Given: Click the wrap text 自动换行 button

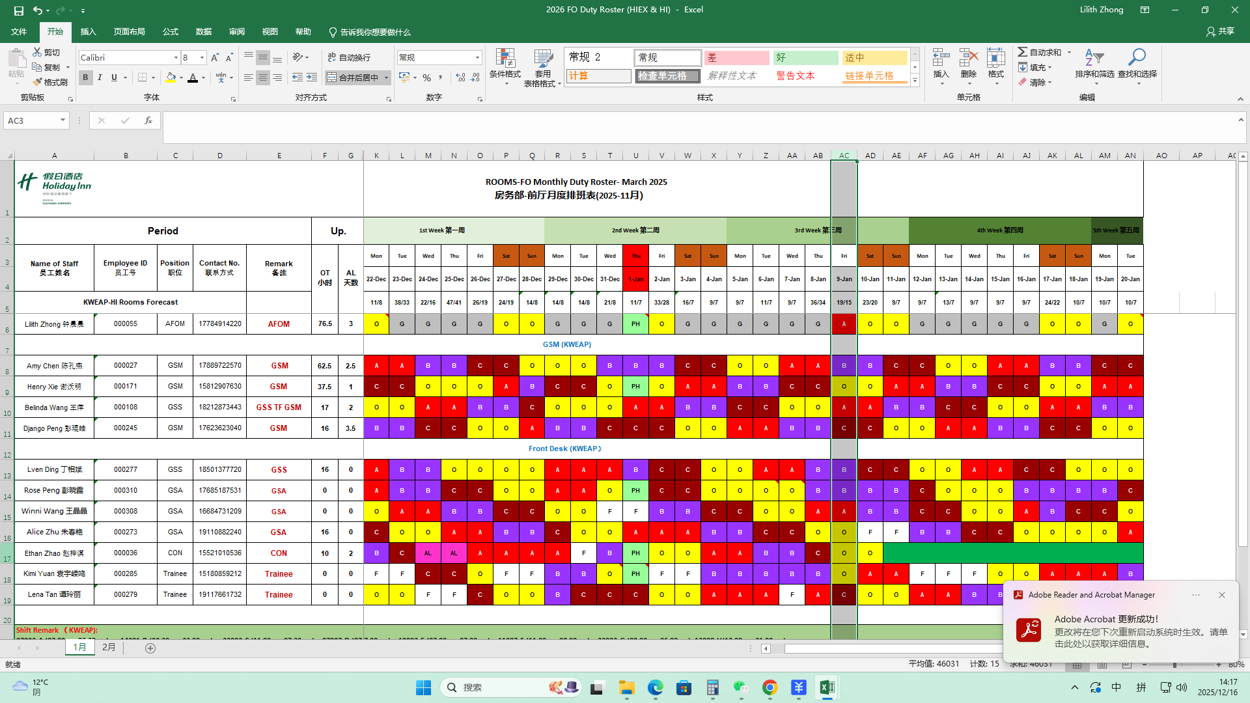Looking at the screenshot, I should (349, 57).
